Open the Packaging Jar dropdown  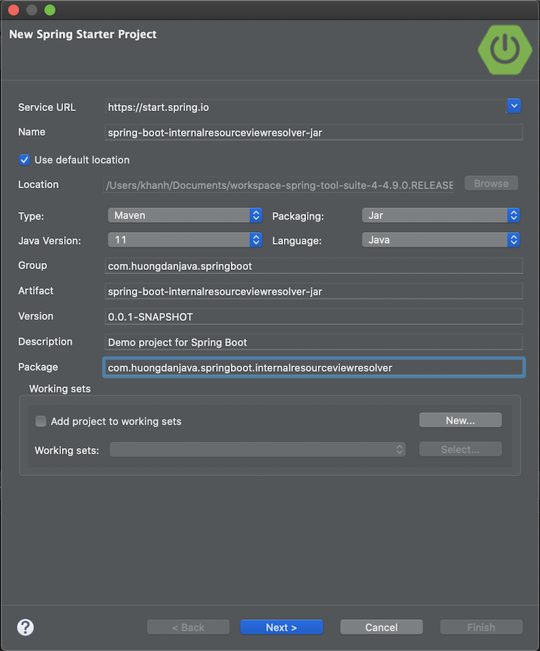[441, 215]
